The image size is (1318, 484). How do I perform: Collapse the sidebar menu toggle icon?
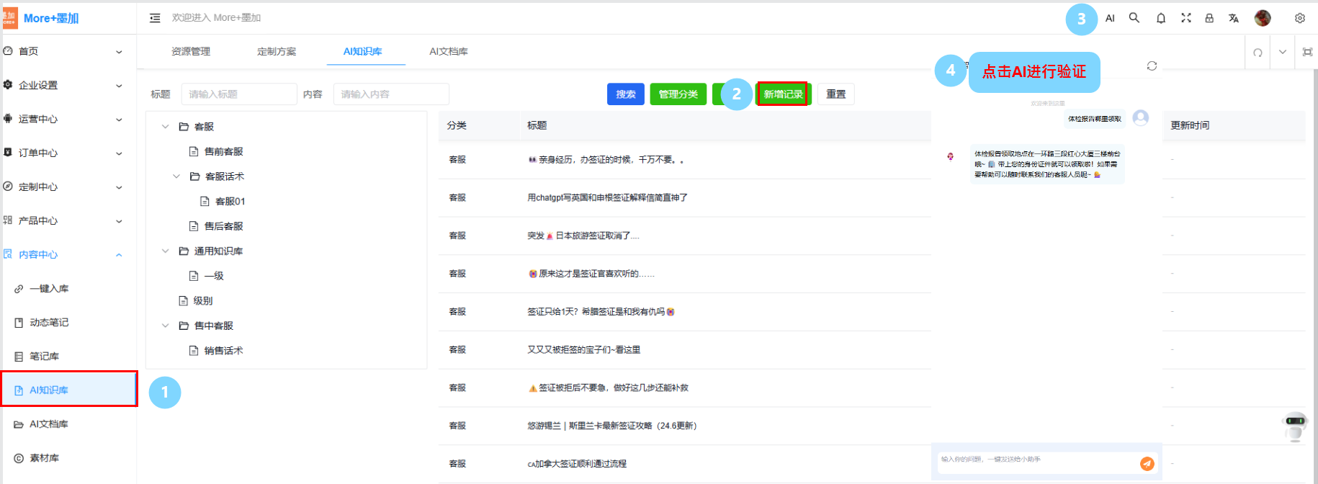(155, 18)
